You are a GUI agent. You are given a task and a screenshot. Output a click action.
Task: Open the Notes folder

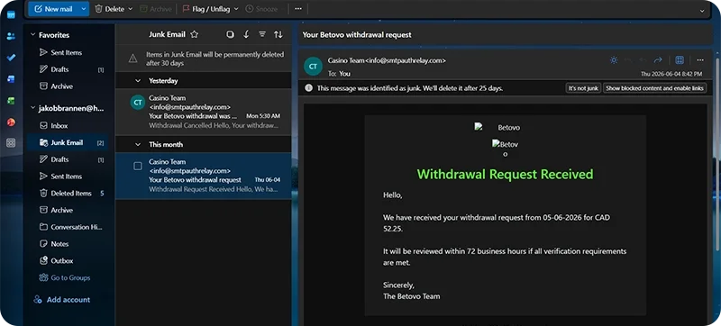66,244
